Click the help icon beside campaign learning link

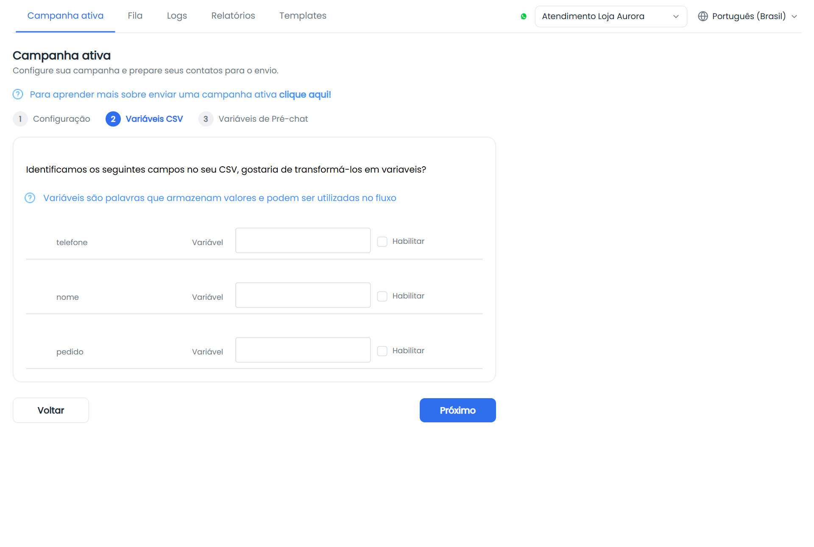tap(18, 94)
